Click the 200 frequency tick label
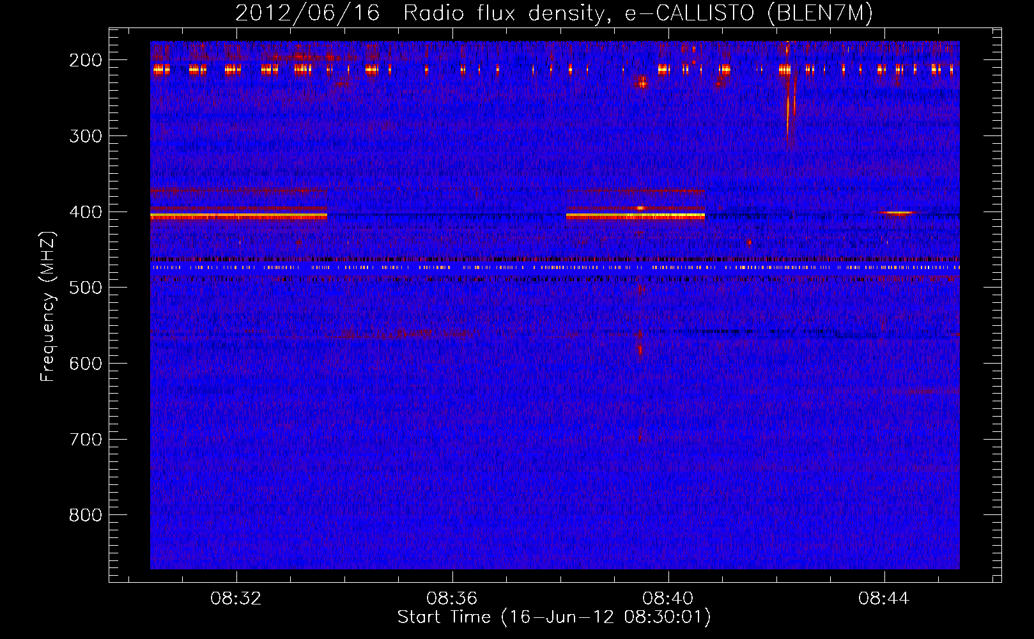1034x639 pixels. tap(85, 60)
